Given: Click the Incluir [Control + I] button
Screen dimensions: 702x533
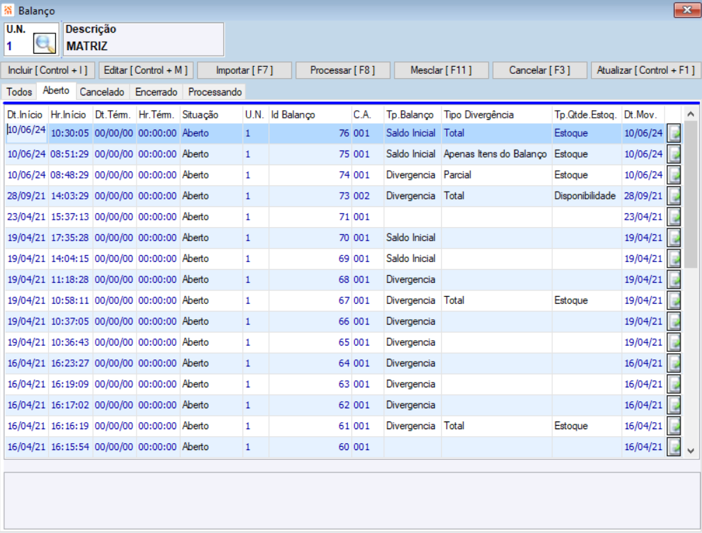Looking at the screenshot, I should 48,70.
